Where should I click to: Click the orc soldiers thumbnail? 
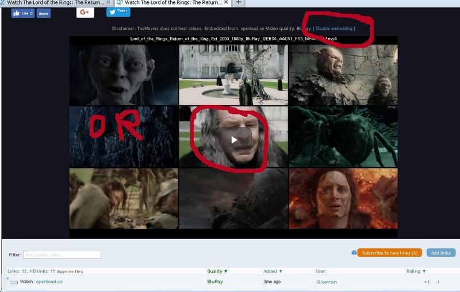(343, 75)
